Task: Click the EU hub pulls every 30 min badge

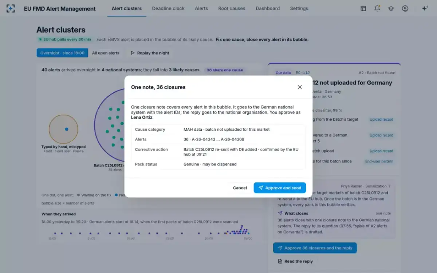Action: click(x=65, y=39)
